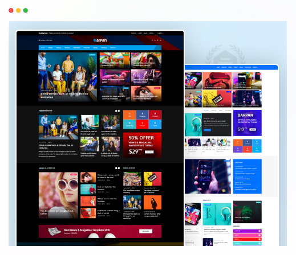This screenshot has height=255, width=296.
Task: Open 'China strikes back' headline under Trending News
Action: coord(56,146)
